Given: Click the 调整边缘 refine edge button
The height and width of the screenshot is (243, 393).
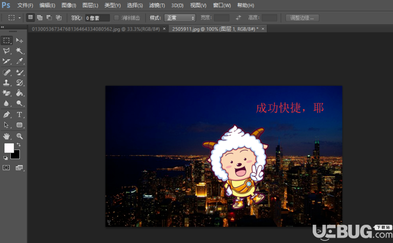Looking at the screenshot, I should pyautogui.click(x=302, y=18).
